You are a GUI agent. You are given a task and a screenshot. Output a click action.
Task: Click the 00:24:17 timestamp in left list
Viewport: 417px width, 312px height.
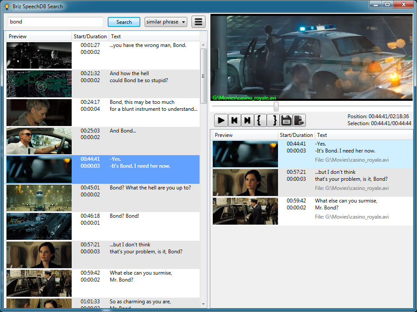pos(90,102)
